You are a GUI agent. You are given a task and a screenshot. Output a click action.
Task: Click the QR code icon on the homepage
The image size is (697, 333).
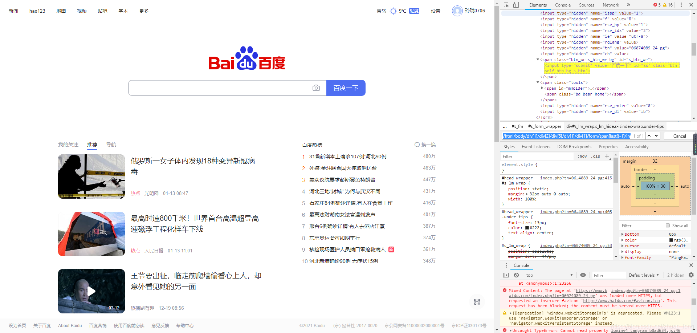coord(477,301)
